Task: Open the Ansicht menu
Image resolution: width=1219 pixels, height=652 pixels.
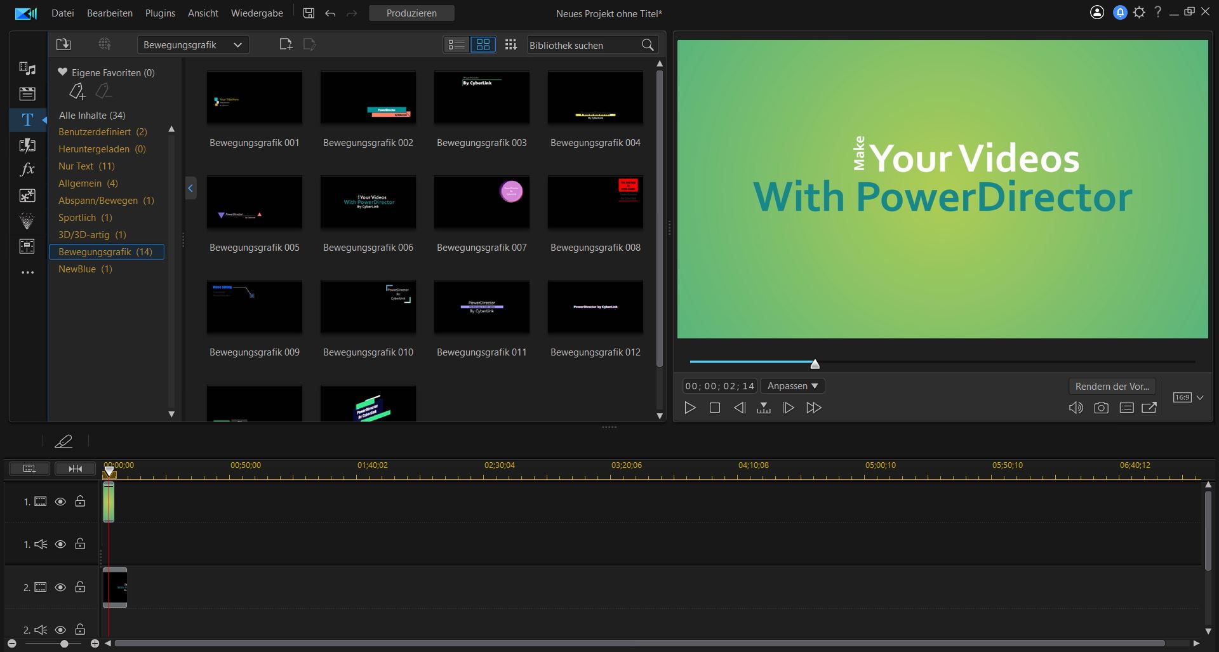Action: (203, 13)
